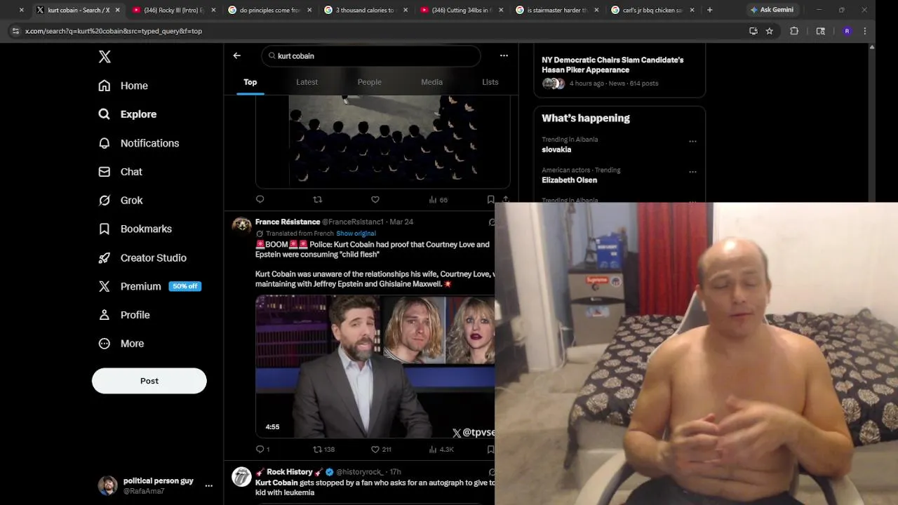Click the Post button
898x505 pixels.
coord(149,381)
